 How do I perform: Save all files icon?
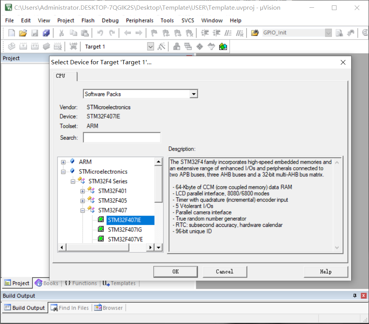click(46, 33)
